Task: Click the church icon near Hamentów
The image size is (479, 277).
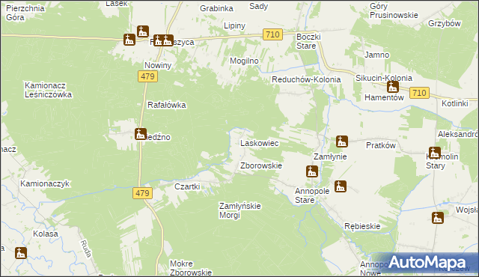Action: point(392,87)
